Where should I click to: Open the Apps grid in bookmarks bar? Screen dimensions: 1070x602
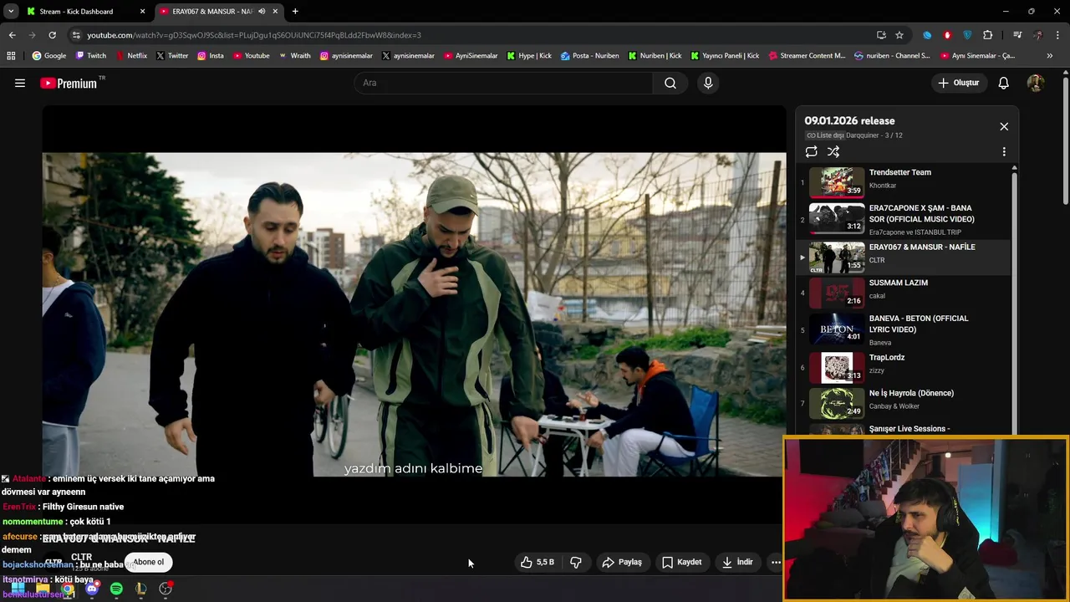[11, 56]
